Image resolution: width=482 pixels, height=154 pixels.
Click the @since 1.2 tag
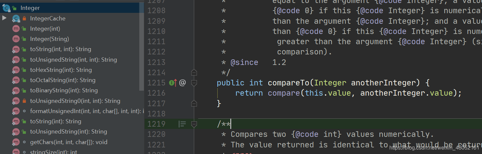pos(258,62)
